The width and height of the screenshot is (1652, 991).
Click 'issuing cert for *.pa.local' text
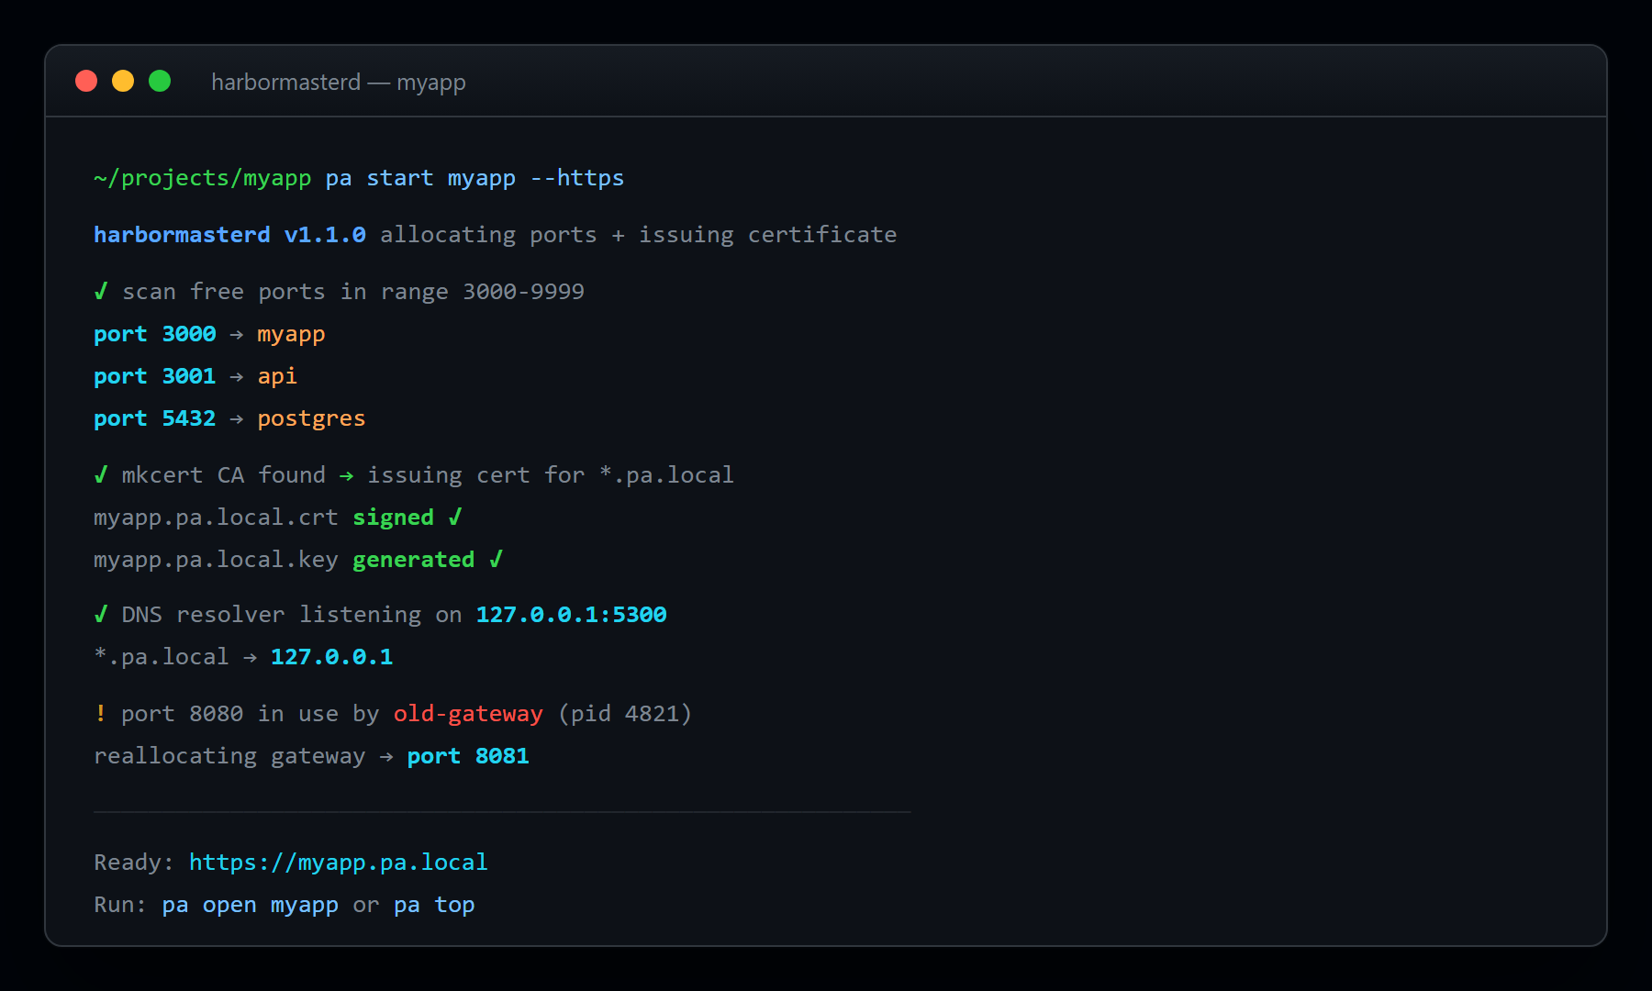(551, 475)
